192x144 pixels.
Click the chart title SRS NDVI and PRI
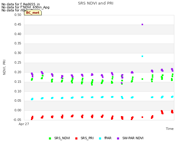96,3
